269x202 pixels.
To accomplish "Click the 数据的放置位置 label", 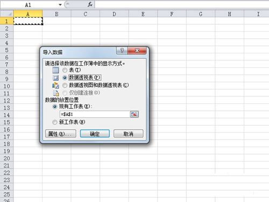I will click(x=62, y=100).
